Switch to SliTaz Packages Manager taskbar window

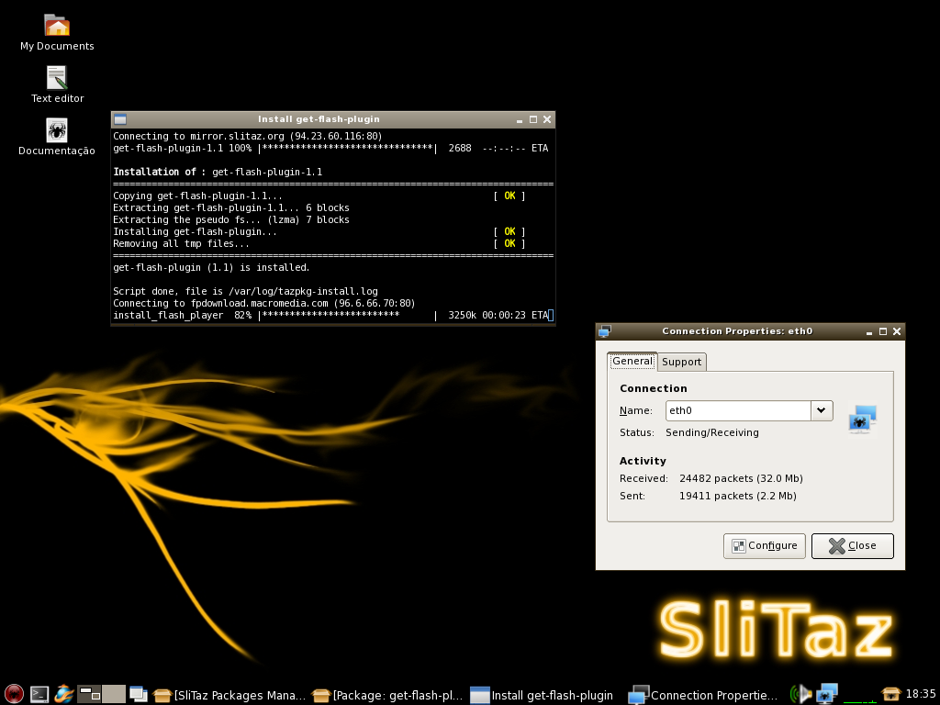click(x=229, y=695)
